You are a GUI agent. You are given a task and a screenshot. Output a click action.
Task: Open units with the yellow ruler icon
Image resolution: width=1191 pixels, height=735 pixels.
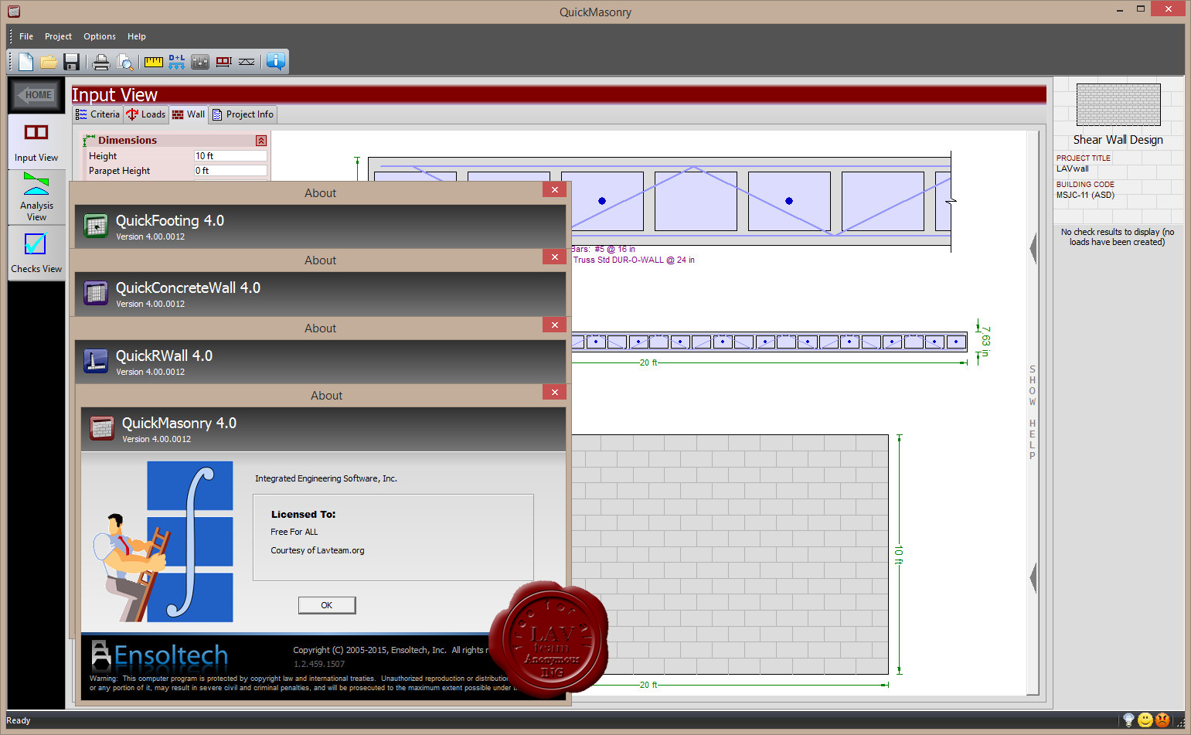154,62
